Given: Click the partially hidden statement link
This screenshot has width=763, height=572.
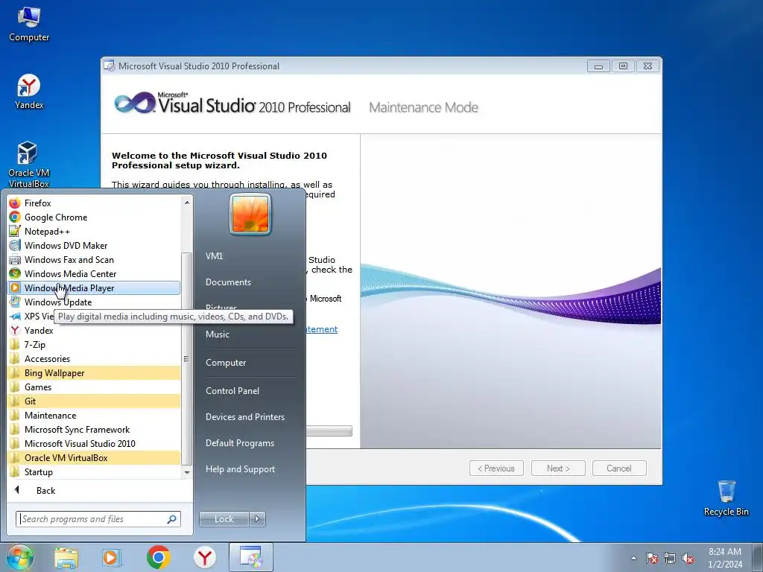Looking at the screenshot, I should pyautogui.click(x=322, y=329).
